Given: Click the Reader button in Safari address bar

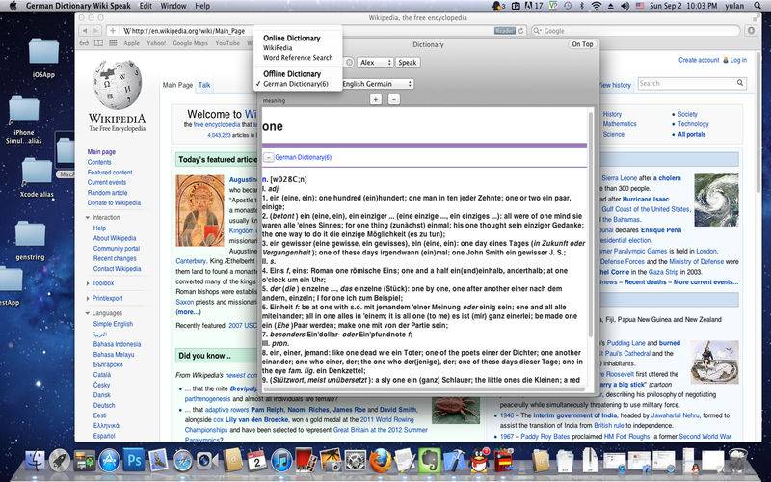Looking at the screenshot, I should point(505,31).
